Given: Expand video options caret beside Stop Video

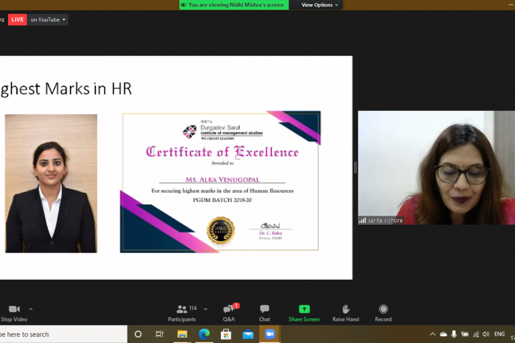Looking at the screenshot, I should pos(31,309).
